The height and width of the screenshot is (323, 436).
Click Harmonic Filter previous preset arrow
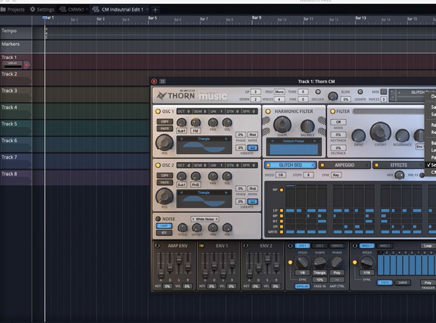click(x=272, y=141)
